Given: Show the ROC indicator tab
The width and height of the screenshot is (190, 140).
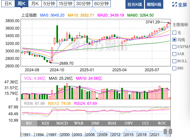Looking at the screenshot, I should (162, 123).
